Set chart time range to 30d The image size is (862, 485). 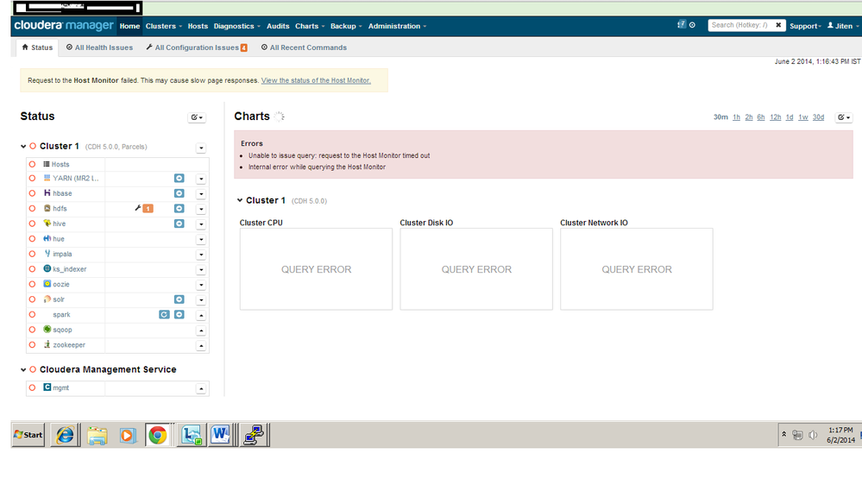tap(818, 117)
